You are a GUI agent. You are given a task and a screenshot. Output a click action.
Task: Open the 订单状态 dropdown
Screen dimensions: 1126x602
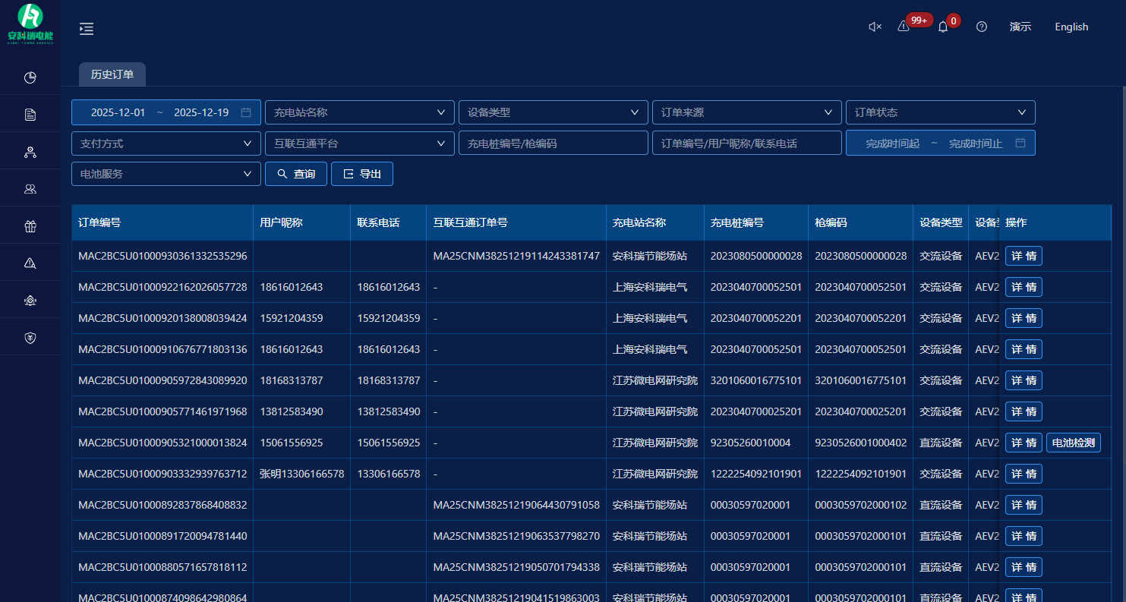pyautogui.click(x=940, y=112)
